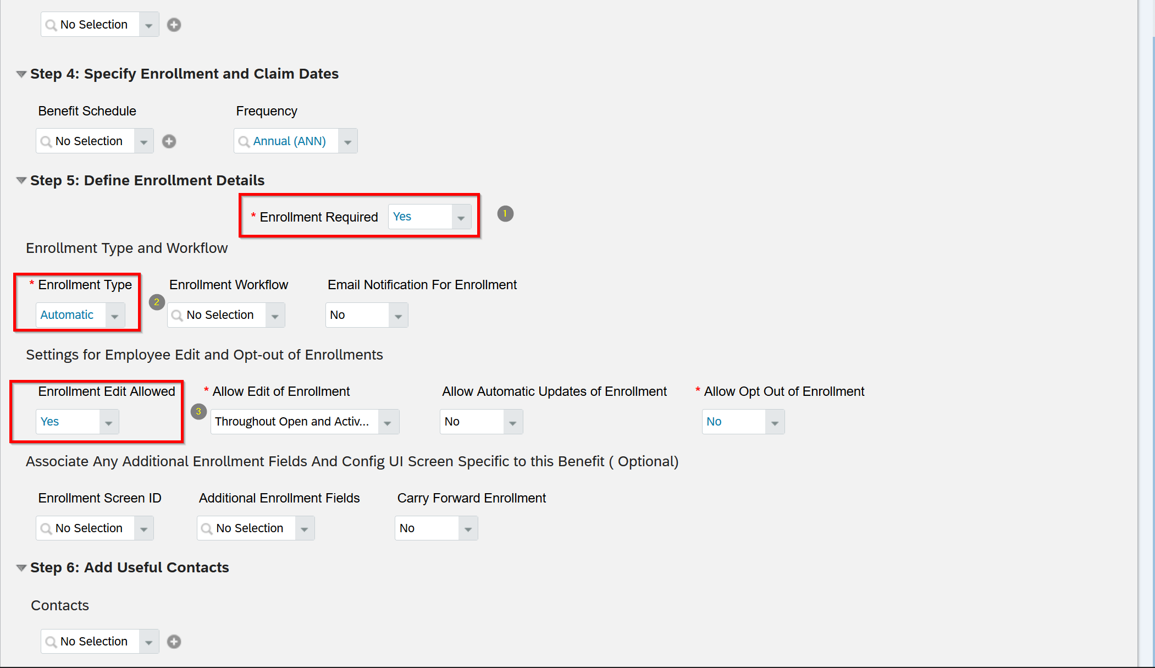Image resolution: width=1155 pixels, height=668 pixels.
Task: Open Carry Forward Enrollment dropdown
Action: 468,528
